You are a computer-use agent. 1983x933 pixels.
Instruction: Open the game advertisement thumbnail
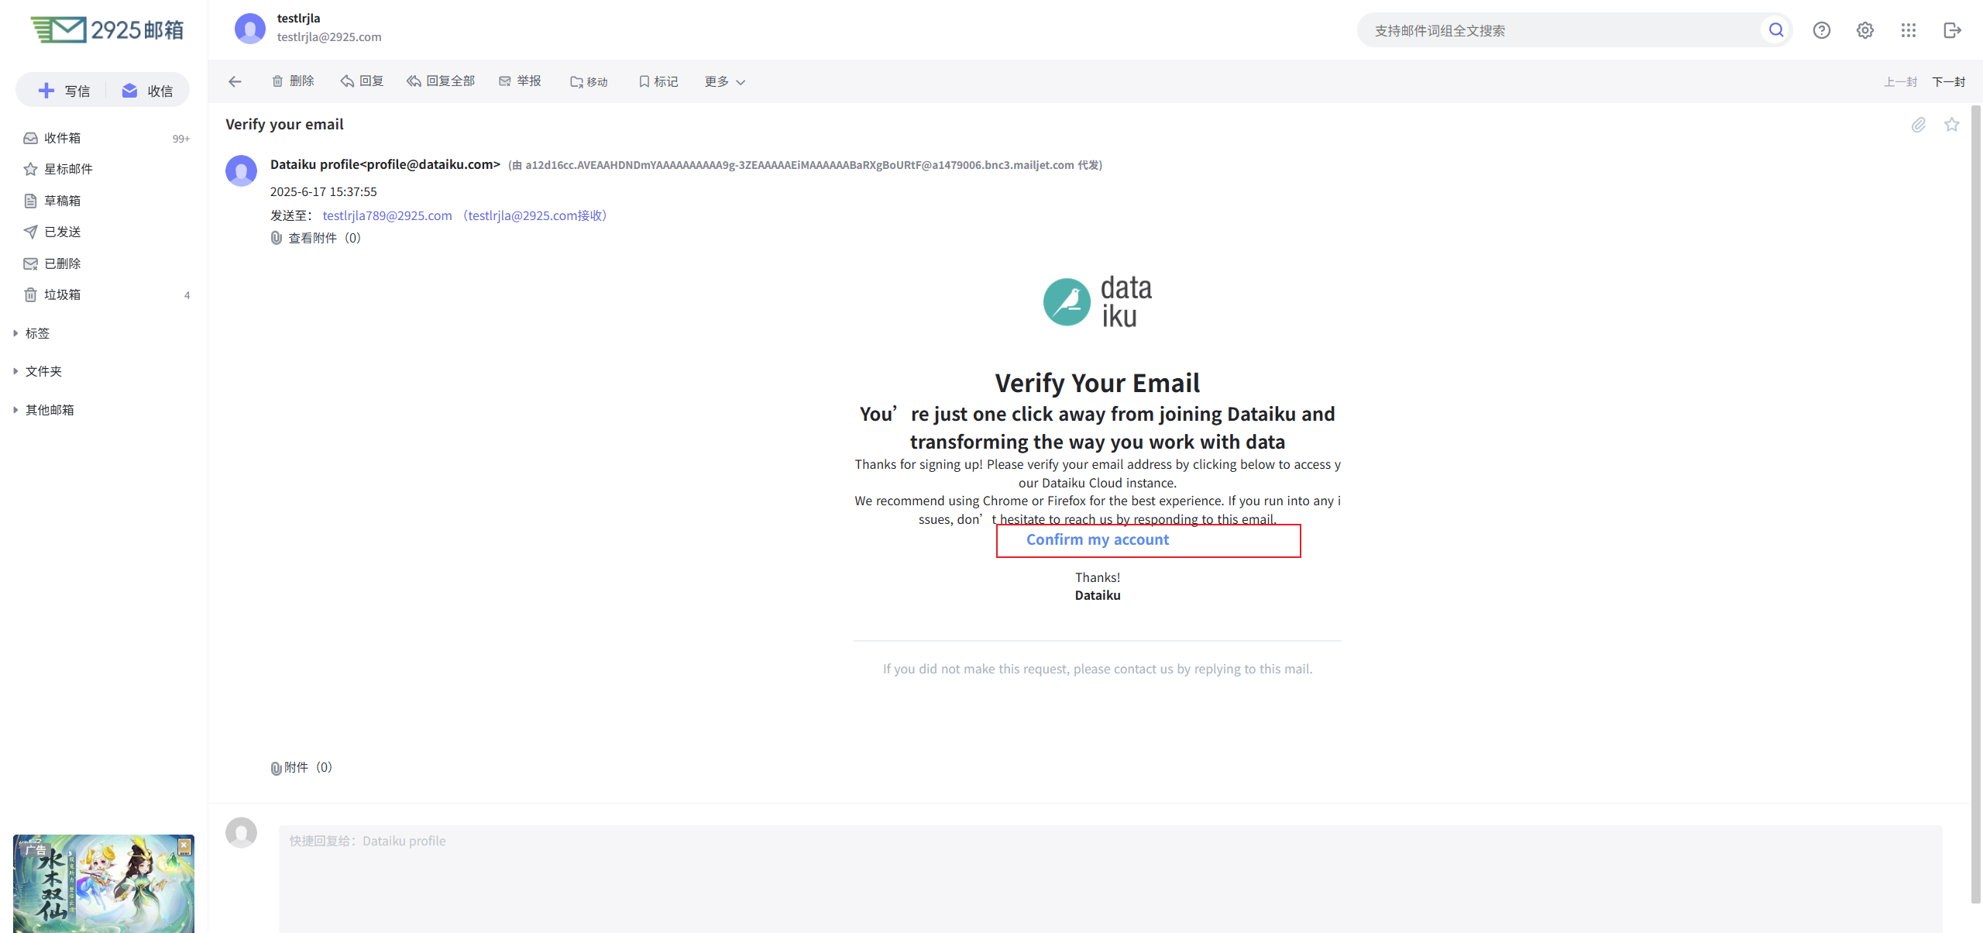(104, 883)
